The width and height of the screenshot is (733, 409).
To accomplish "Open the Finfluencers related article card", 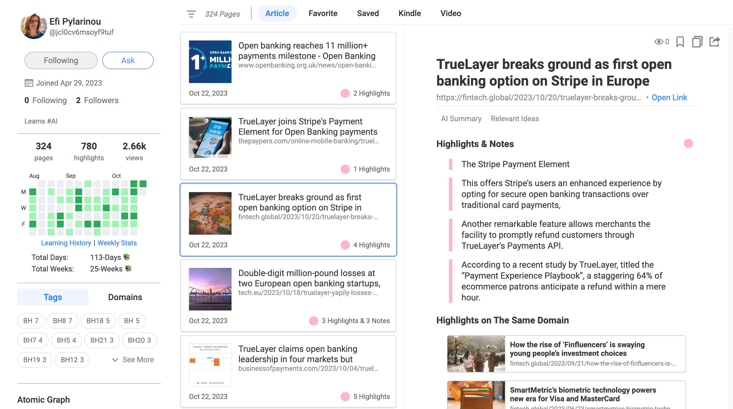I will click(566, 354).
